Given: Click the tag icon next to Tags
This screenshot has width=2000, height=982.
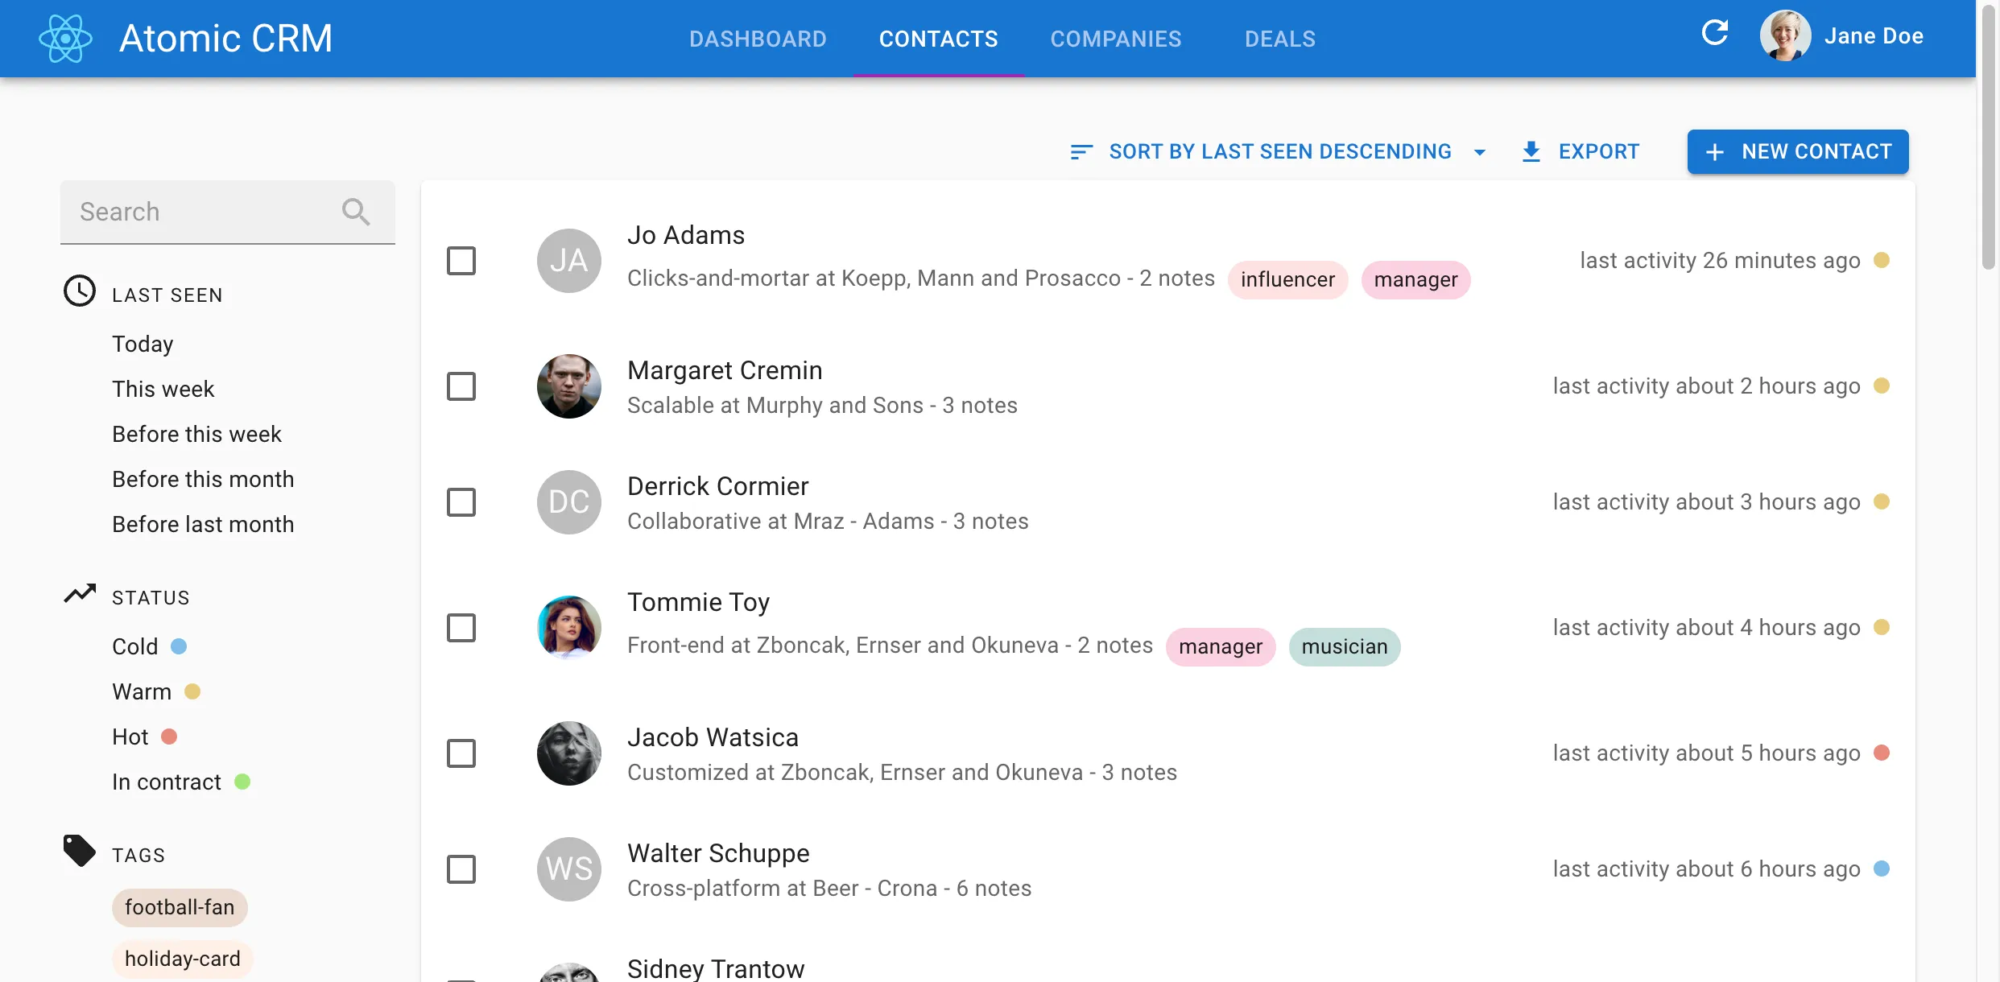Looking at the screenshot, I should [x=78, y=850].
